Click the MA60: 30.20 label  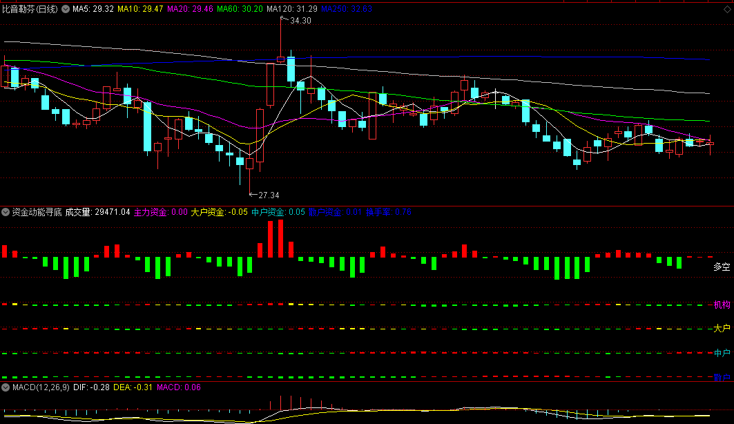tap(240, 9)
